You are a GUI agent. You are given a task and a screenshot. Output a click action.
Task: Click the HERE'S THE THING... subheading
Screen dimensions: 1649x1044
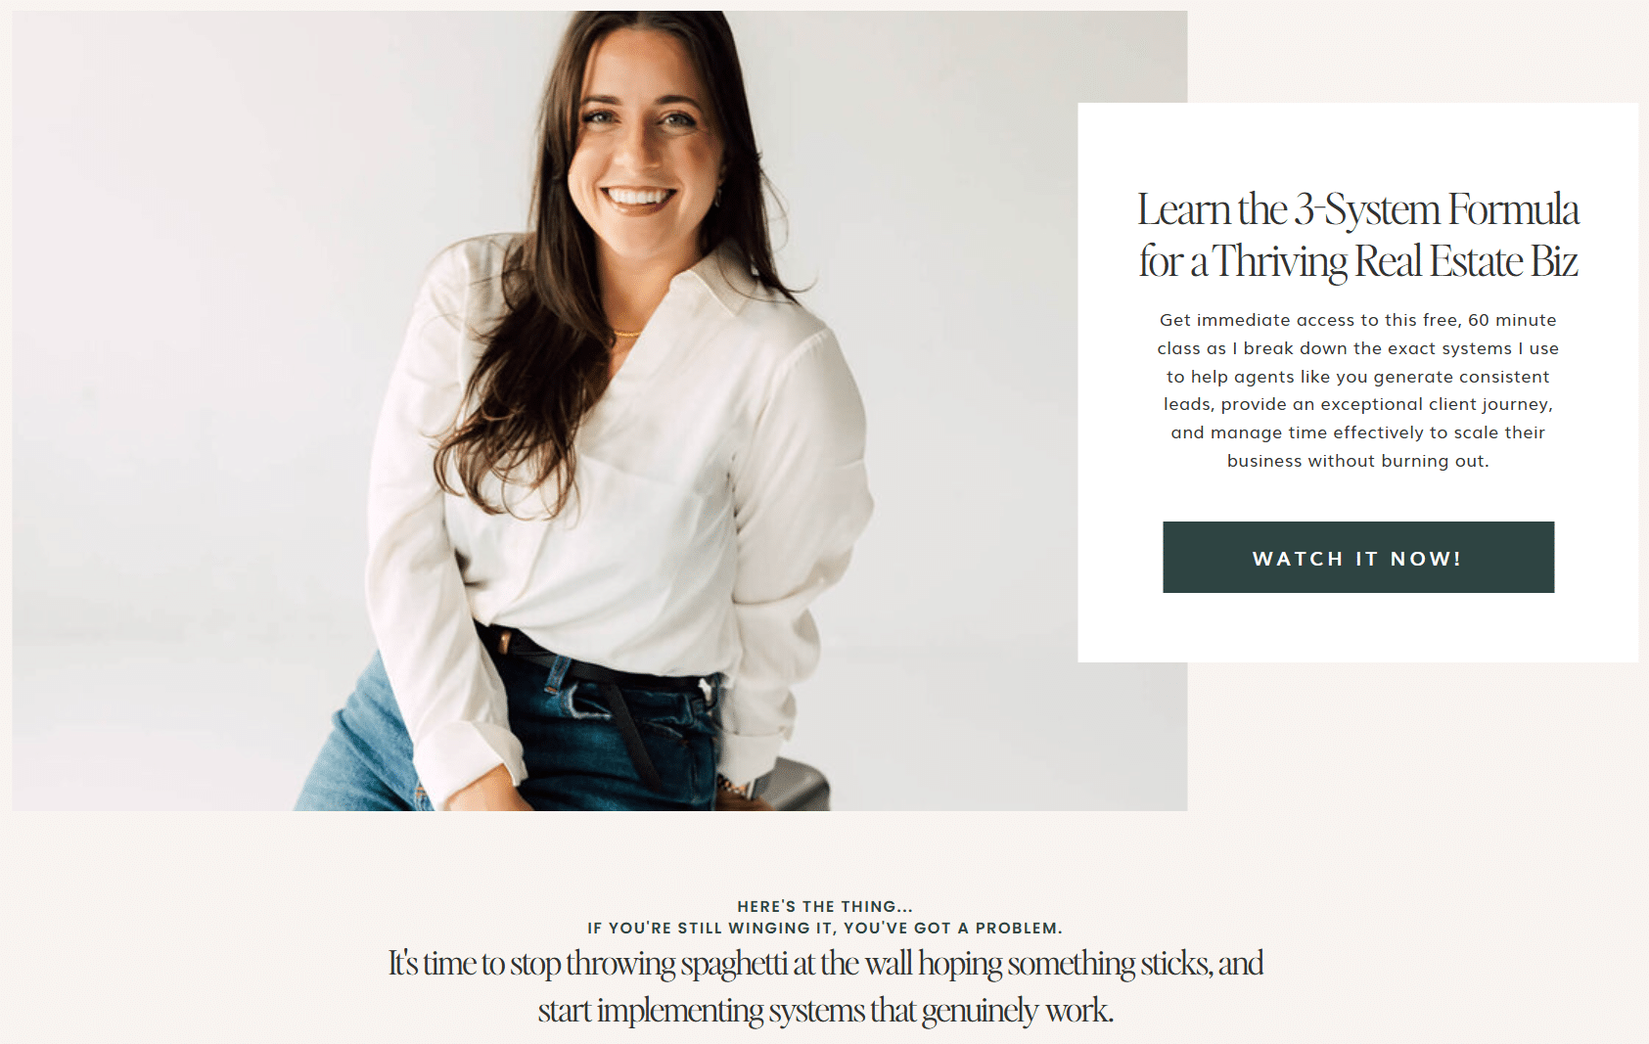[825, 906]
